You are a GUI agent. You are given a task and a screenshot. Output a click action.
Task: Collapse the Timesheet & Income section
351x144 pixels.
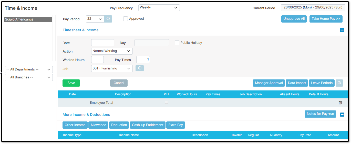pos(342,30)
